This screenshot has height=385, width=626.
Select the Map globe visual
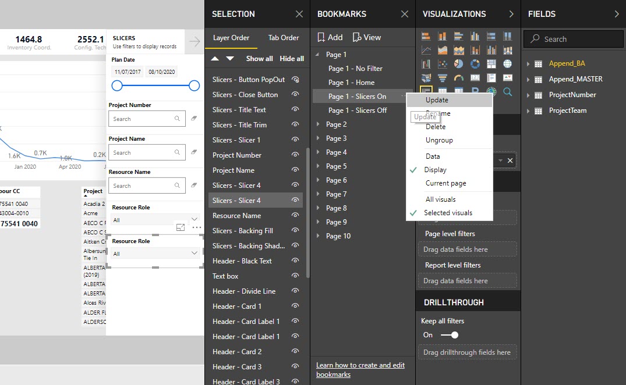(507, 64)
